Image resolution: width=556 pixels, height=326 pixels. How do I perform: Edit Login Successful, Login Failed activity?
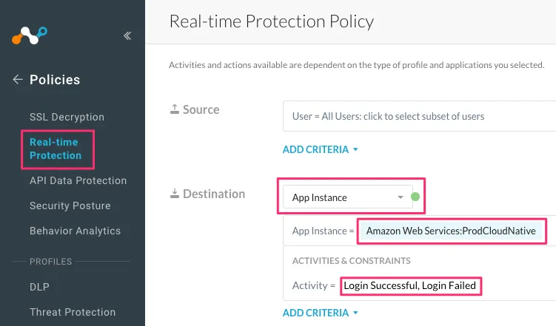410,285
